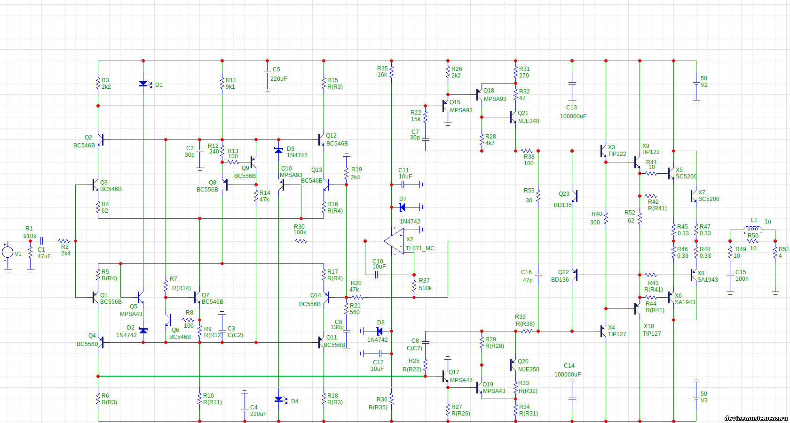Click the devicemusic.ucoz.ru watermark link
The width and height of the screenshot is (790, 423).
click(756, 418)
